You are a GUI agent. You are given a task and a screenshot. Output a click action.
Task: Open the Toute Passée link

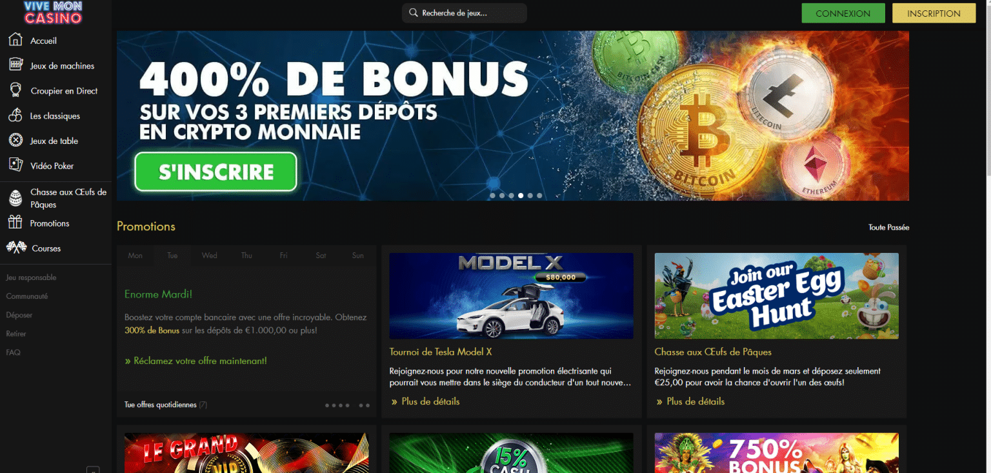point(888,227)
